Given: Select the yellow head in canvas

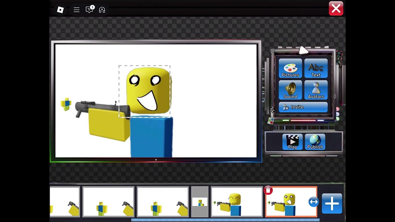Looking at the screenshot, I should (x=148, y=91).
